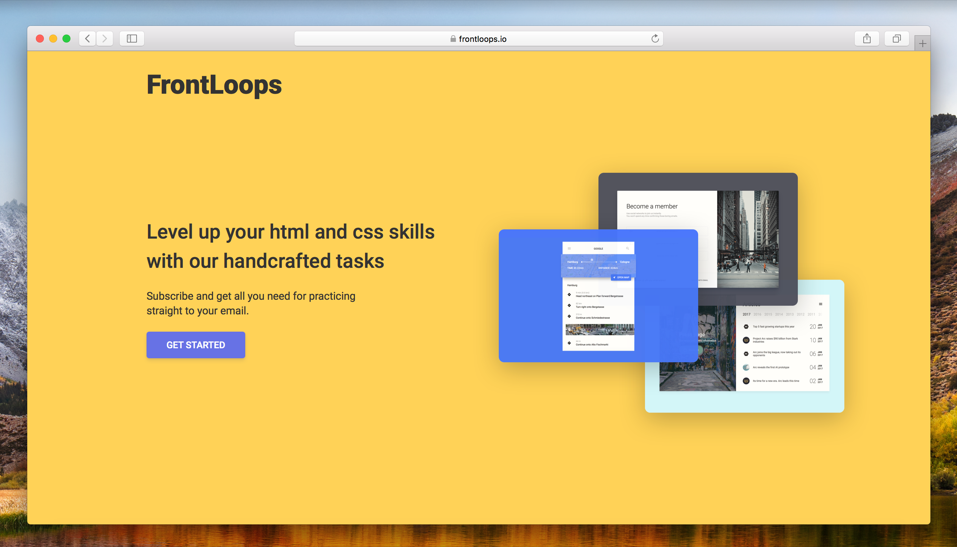Click the forward navigation arrow
957x547 pixels.
(105, 38)
